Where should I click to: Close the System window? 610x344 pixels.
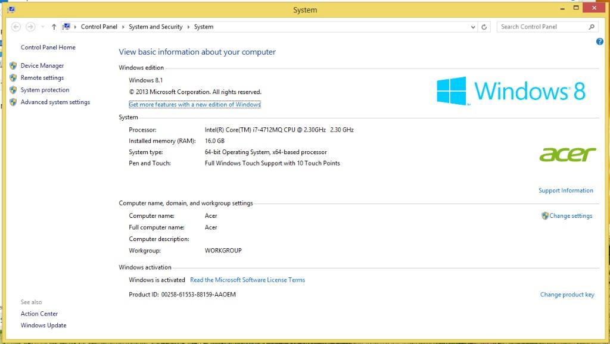coord(594,8)
